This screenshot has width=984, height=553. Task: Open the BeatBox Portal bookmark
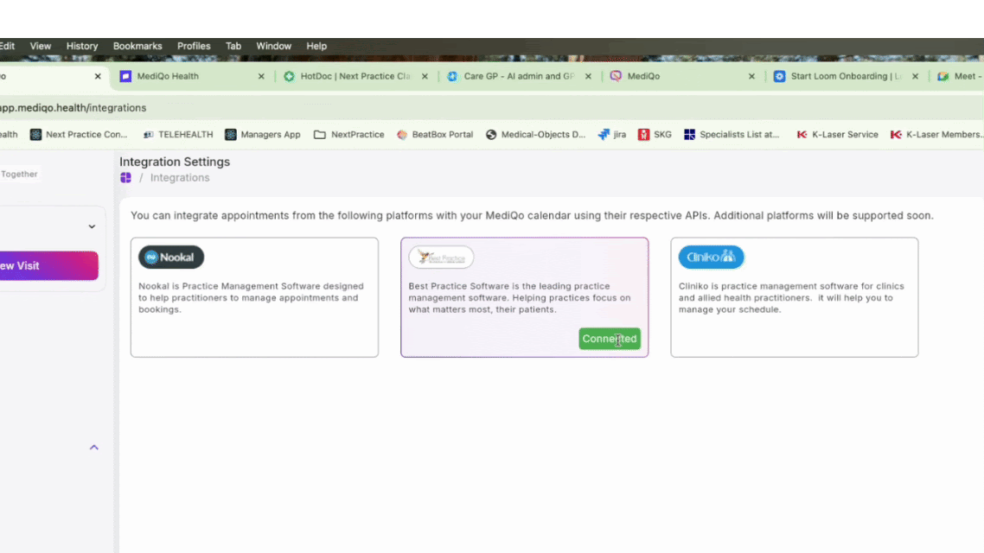pos(435,134)
